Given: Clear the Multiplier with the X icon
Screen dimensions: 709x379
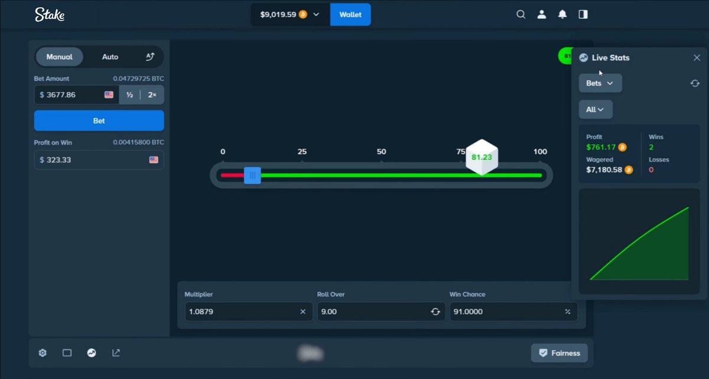Looking at the screenshot, I should coord(303,312).
